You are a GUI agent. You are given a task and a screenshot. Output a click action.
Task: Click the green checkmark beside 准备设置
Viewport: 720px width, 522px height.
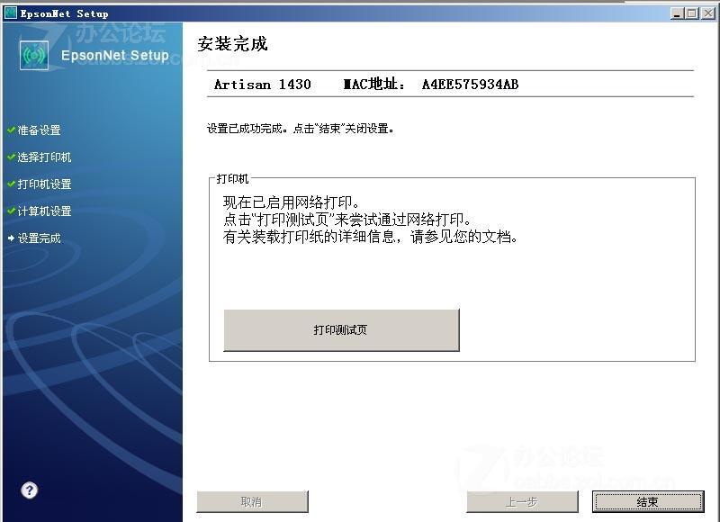coord(12,130)
